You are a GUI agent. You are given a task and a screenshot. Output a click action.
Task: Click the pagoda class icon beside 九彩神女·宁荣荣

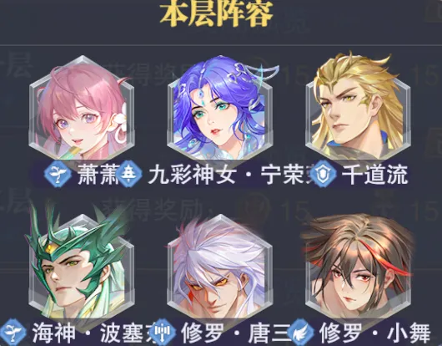(x=128, y=174)
